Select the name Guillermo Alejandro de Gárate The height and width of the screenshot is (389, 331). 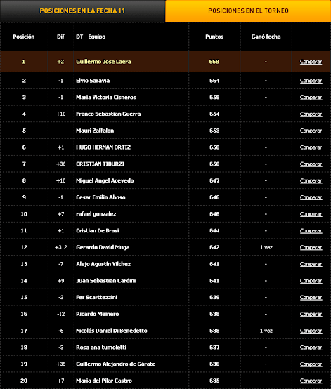pos(116,364)
